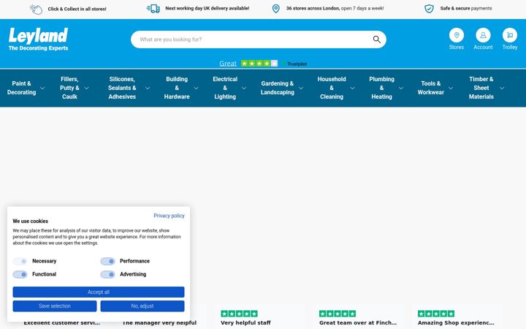This screenshot has width=526, height=329.
Task: Click the secure payments shield icon
Action: tap(429, 9)
